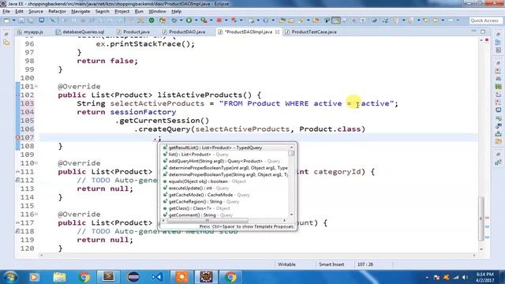Select getComment() : String proposal
Viewport: 505px width, 284px height.
click(x=225, y=215)
